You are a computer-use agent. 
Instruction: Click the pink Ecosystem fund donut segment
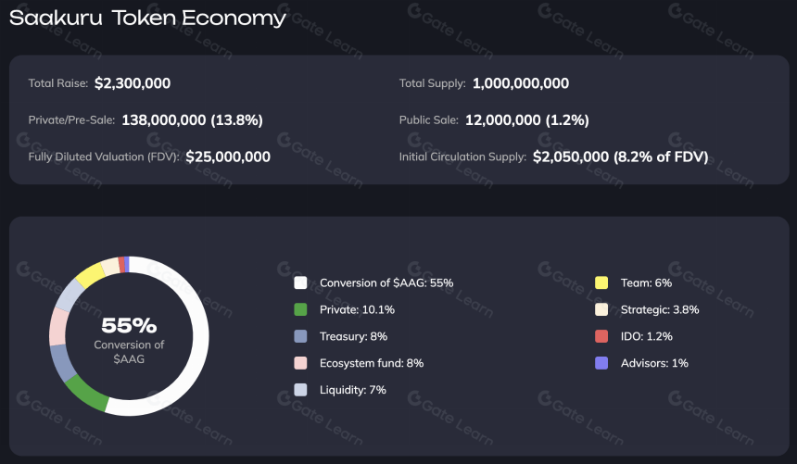tap(58, 327)
